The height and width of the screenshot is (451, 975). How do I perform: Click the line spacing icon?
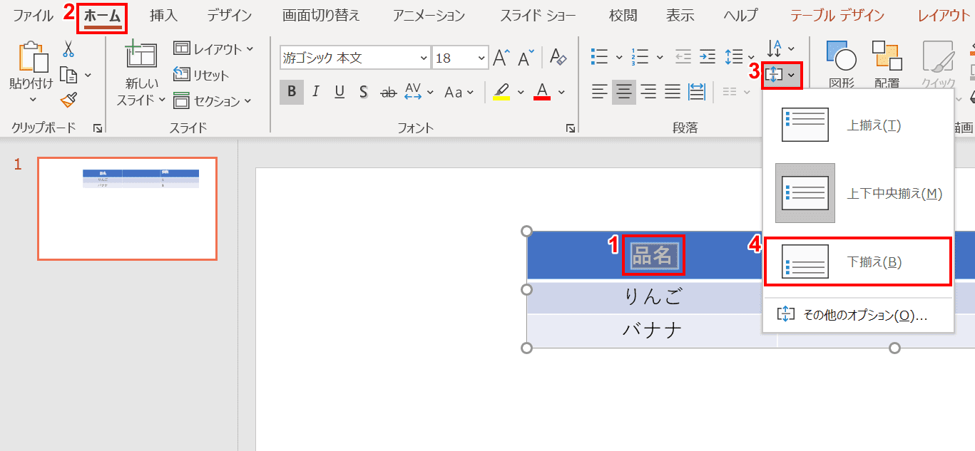(733, 57)
